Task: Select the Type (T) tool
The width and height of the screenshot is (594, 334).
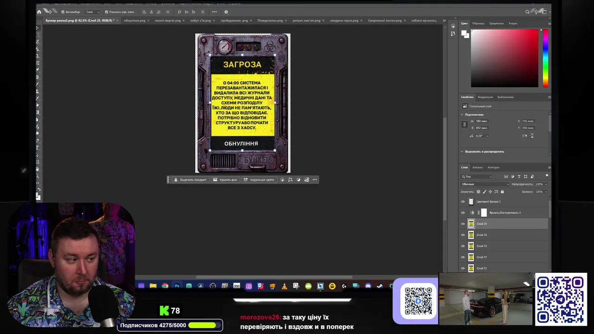Action: point(38,148)
